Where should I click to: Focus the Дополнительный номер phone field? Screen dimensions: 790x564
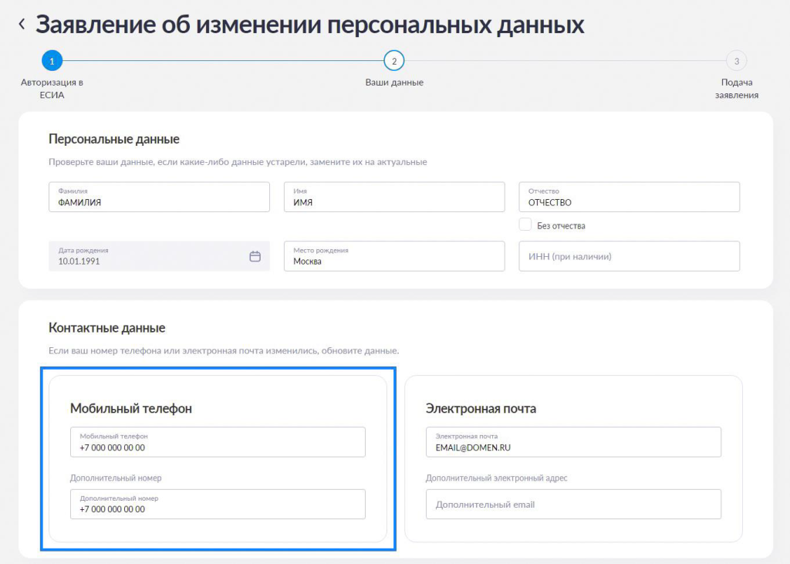point(218,504)
